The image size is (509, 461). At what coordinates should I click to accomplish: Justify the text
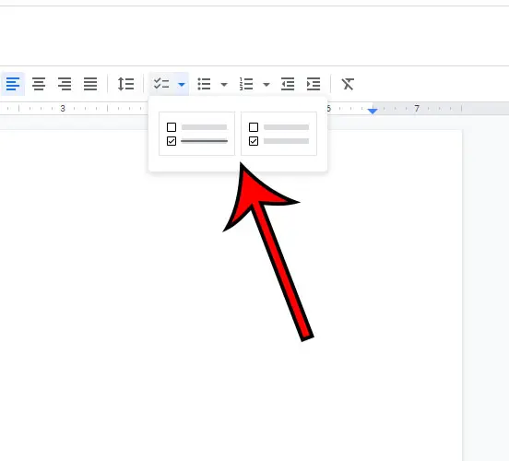[x=90, y=84]
